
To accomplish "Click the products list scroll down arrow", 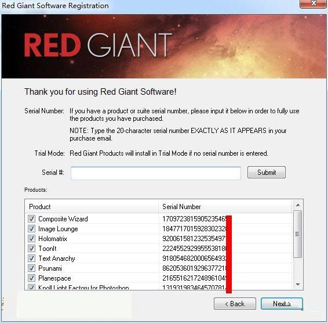I will click(298, 285).
